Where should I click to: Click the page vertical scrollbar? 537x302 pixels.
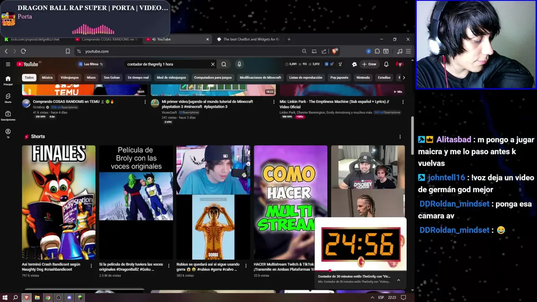pos(412,135)
